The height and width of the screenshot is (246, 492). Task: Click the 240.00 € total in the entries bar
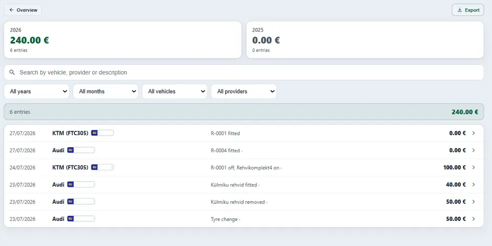tap(465, 112)
